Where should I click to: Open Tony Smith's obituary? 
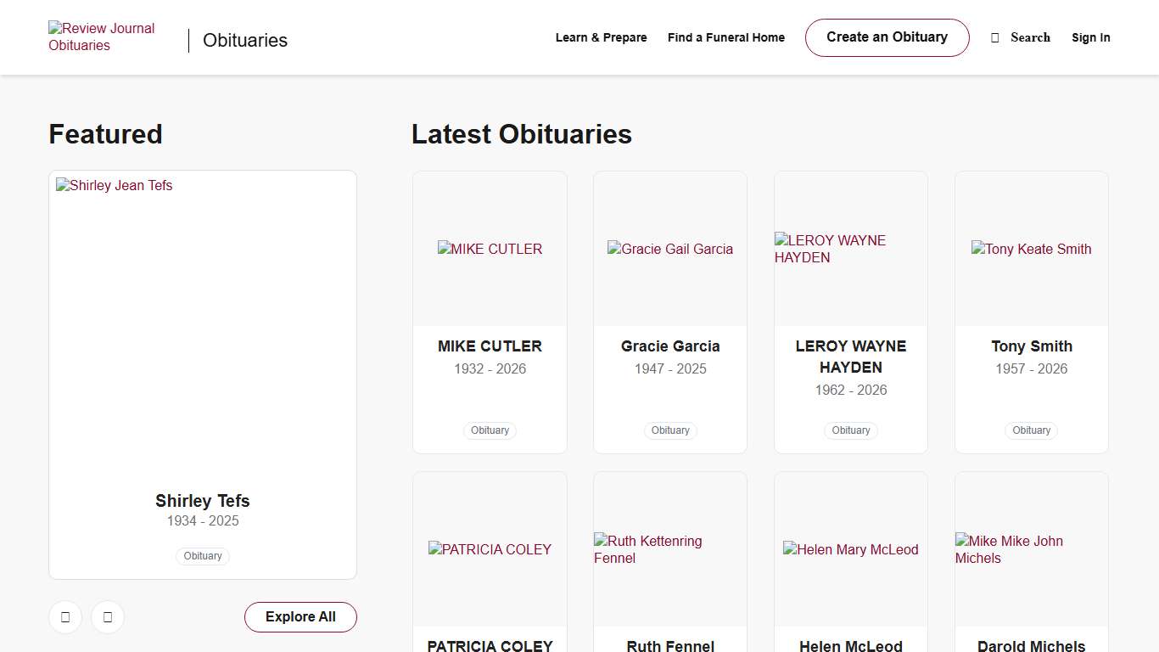(x=1031, y=346)
